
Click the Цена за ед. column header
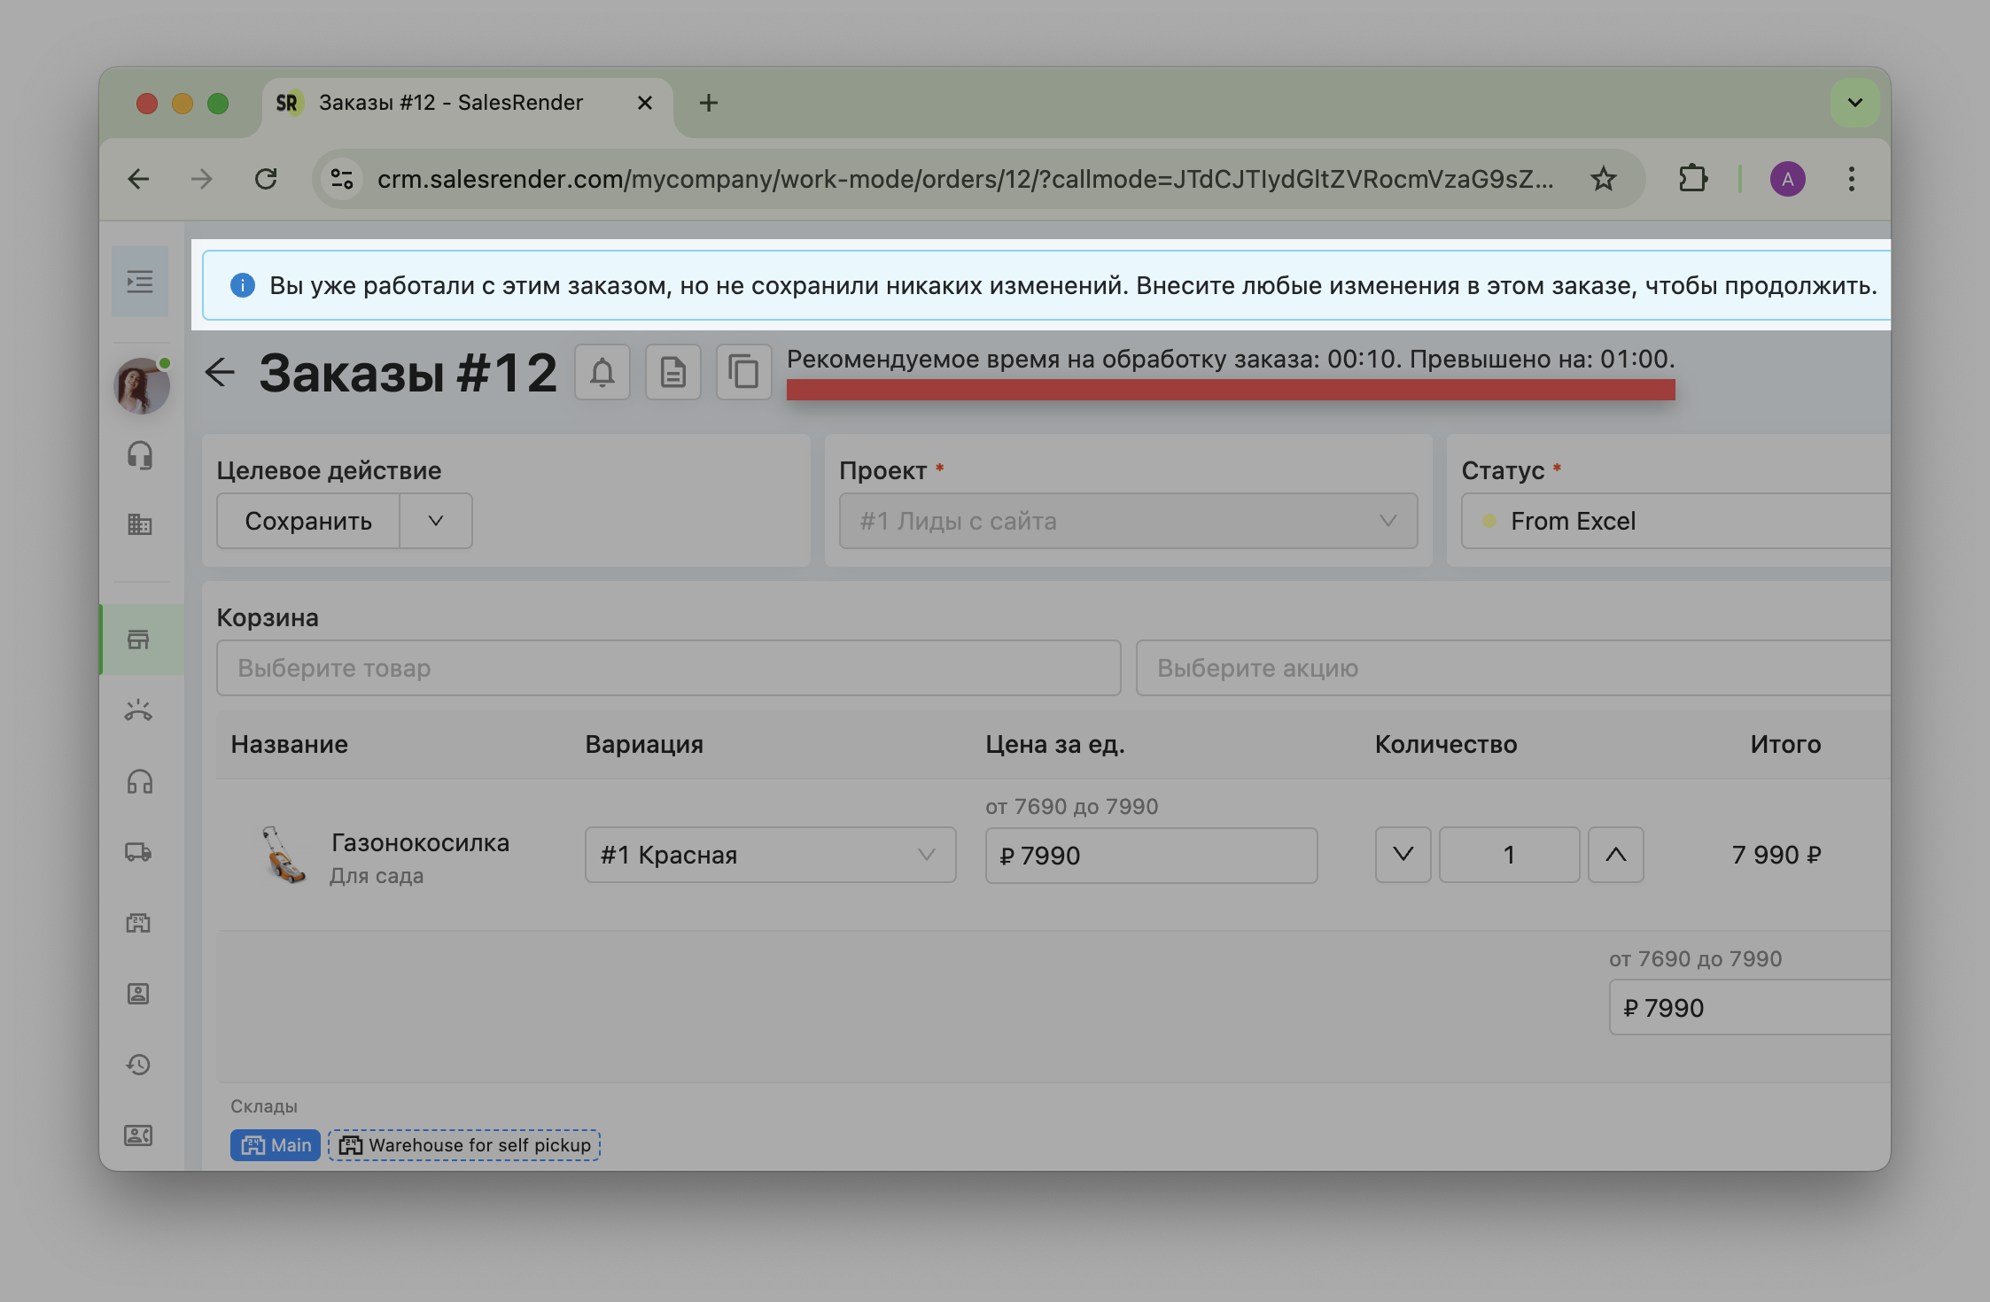pos(1055,744)
